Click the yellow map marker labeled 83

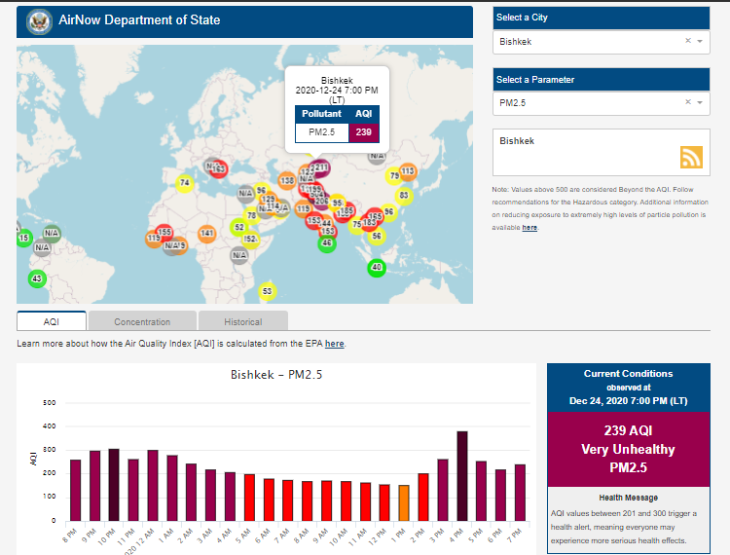coord(404,196)
